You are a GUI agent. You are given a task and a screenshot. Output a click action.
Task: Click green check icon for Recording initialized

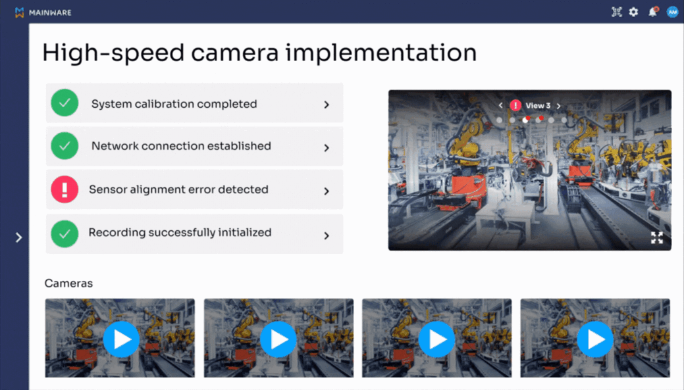click(x=65, y=233)
